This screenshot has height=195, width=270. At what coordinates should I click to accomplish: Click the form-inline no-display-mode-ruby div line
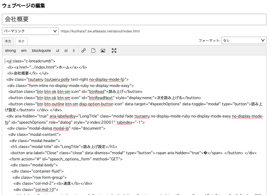pyautogui.click(x=70, y=86)
